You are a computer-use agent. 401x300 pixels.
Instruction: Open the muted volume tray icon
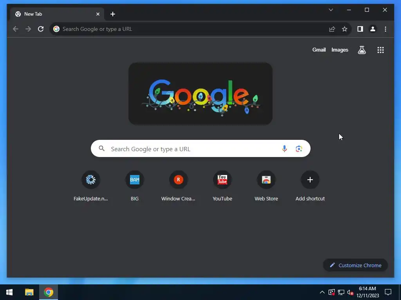pos(350,292)
